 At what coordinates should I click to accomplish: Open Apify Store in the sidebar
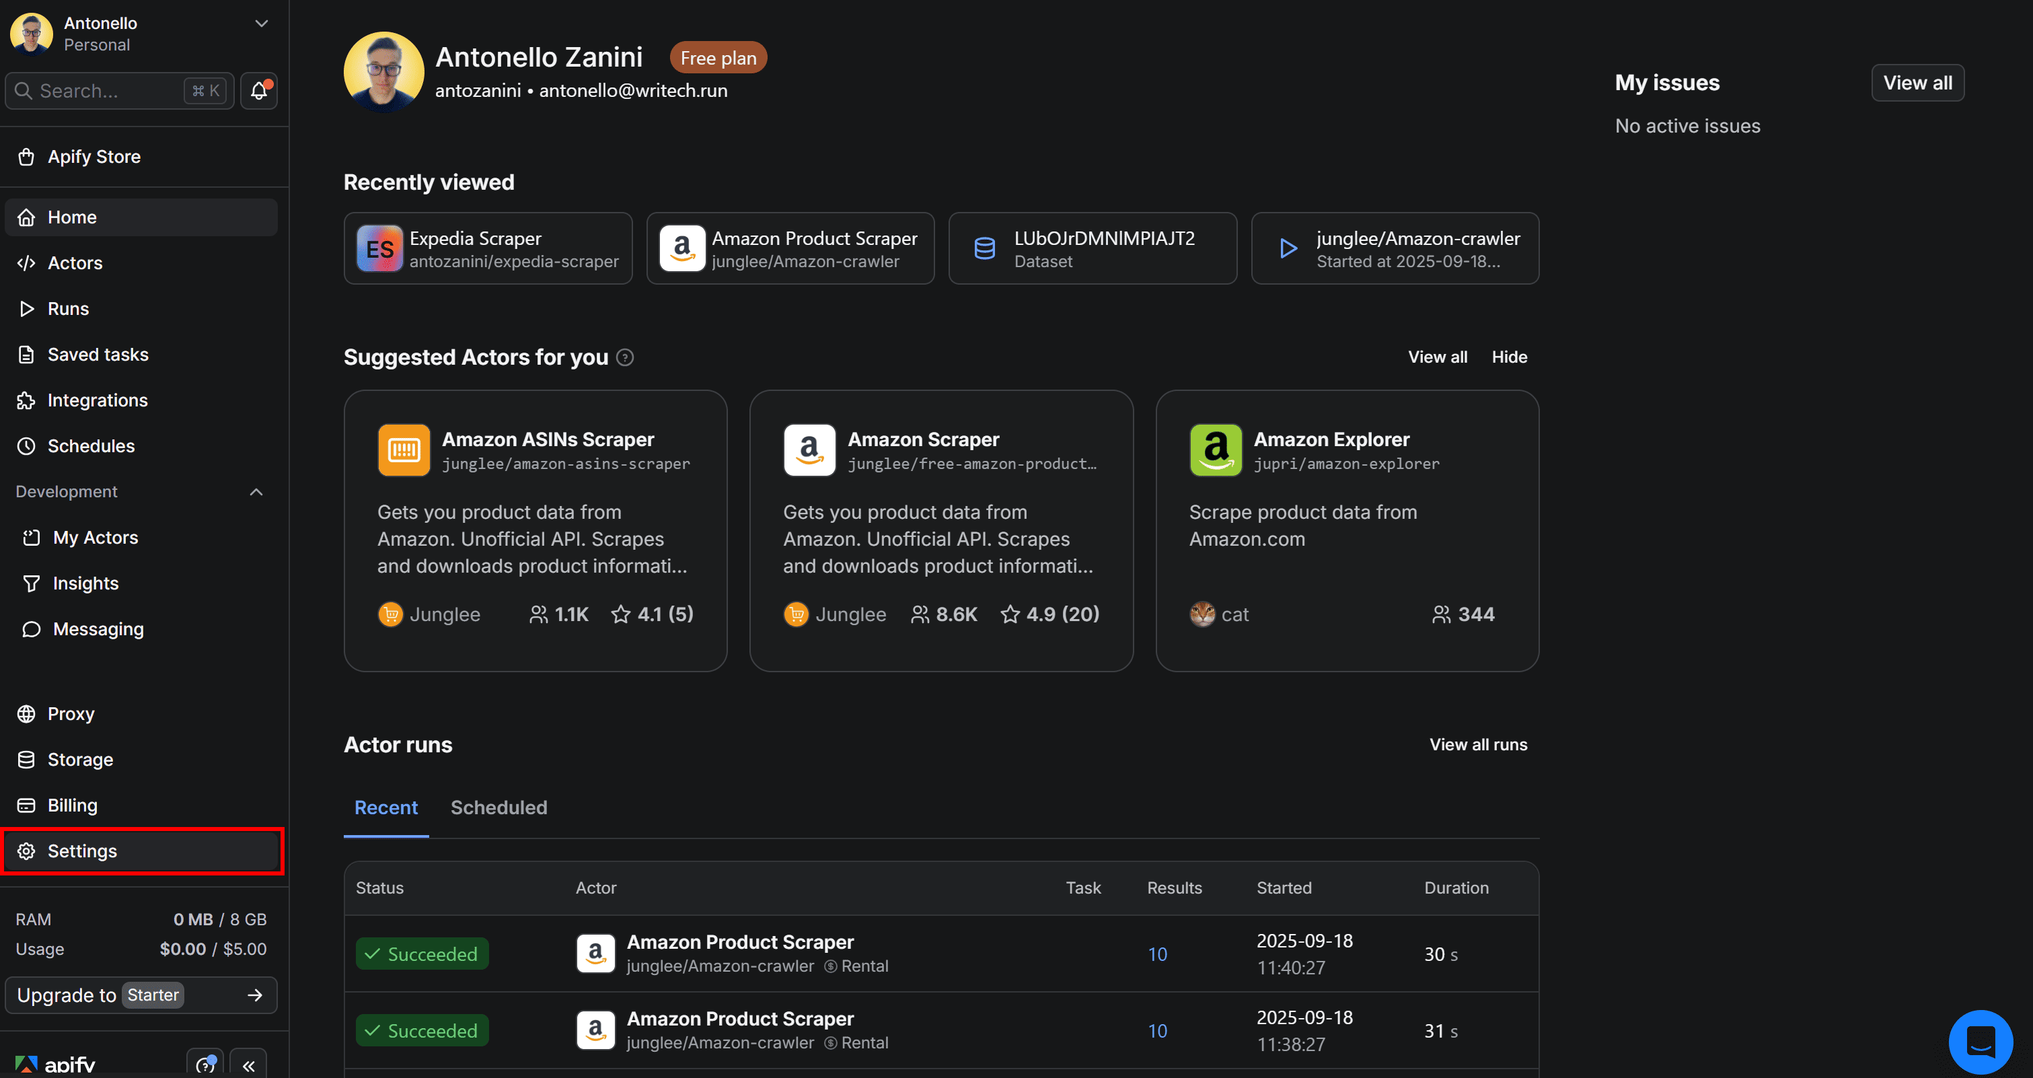tap(94, 156)
